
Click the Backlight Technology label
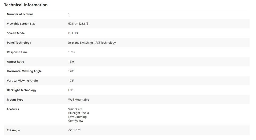click(22, 90)
